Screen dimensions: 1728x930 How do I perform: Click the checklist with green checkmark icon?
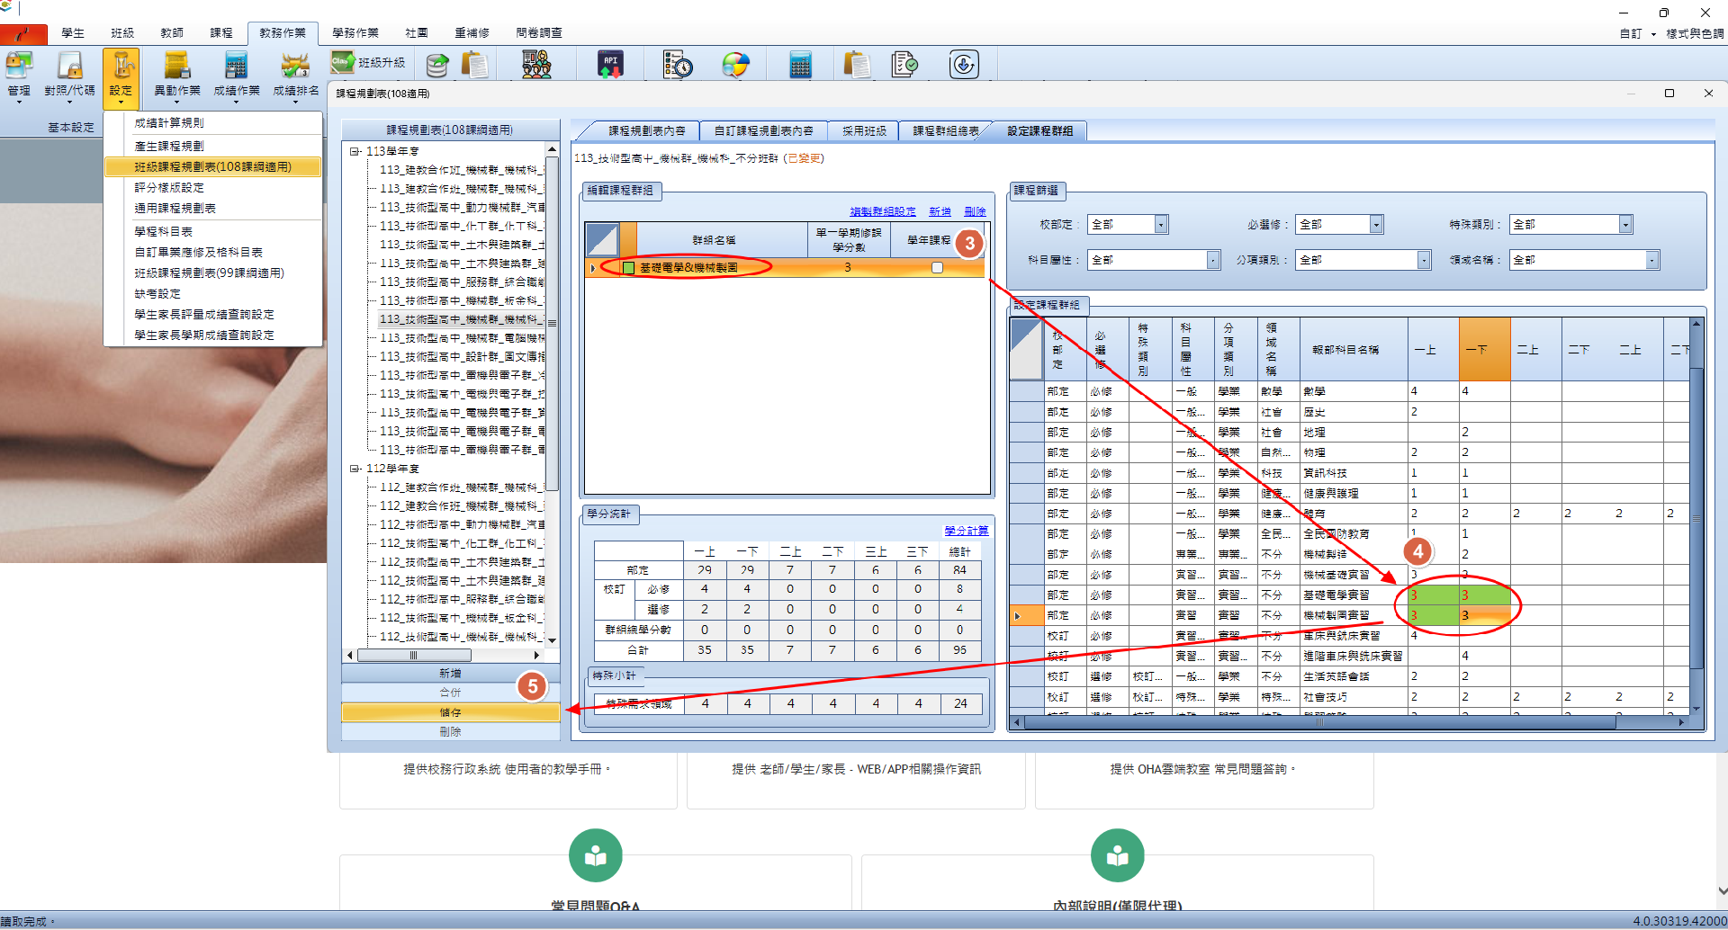pos(904,65)
